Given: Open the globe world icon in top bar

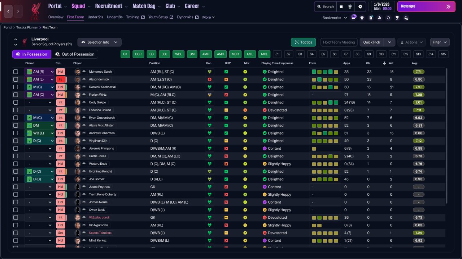Looking at the screenshot, I should click(x=350, y=6).
